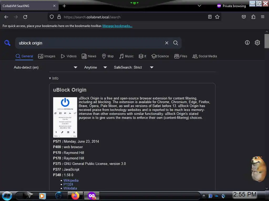Click the P400 web browser row
269x201 pixels.
[68, 147]
